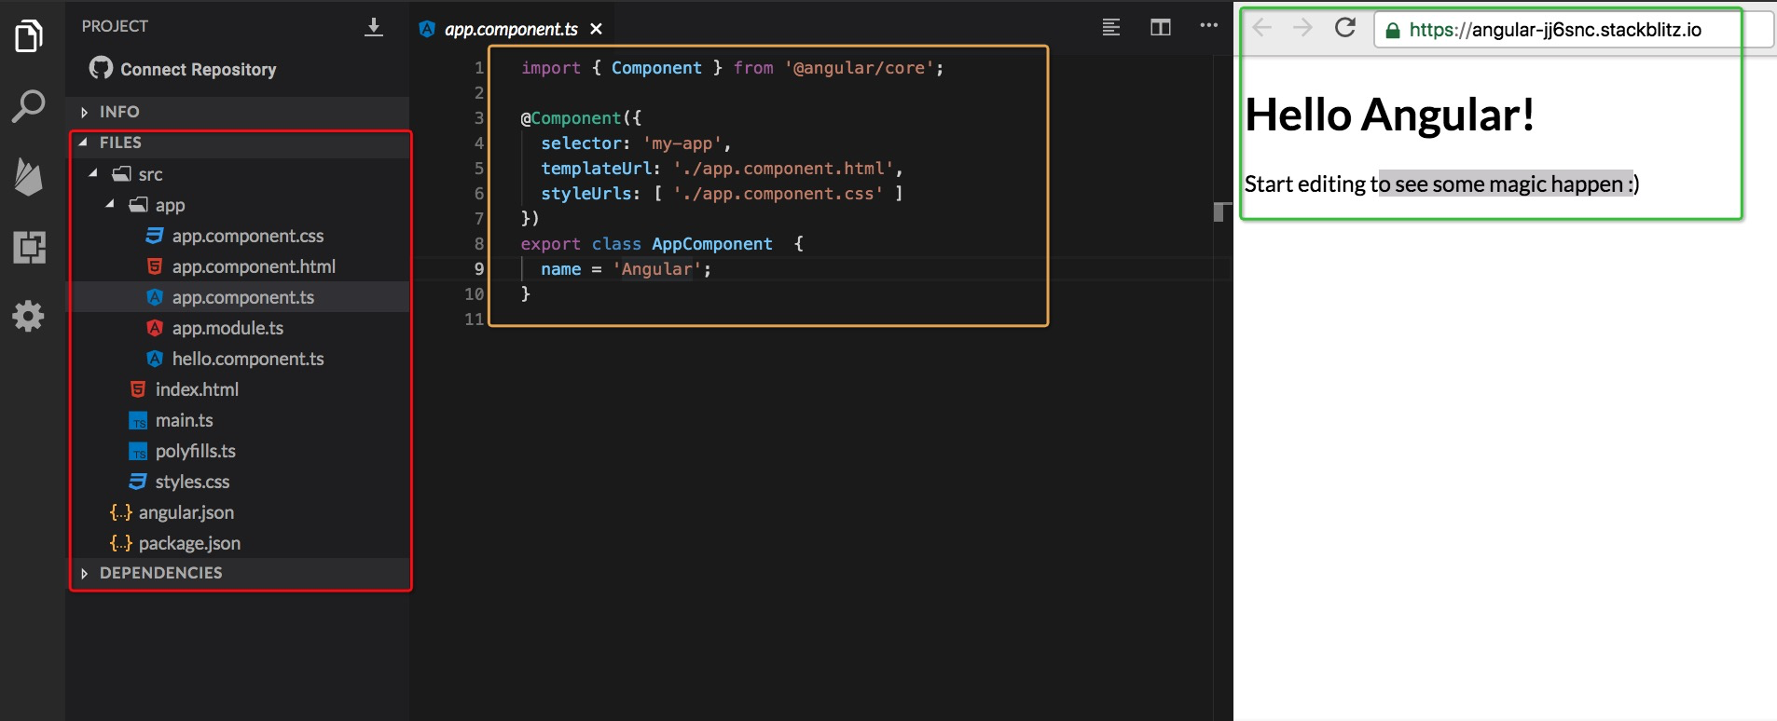The height and width of the screenshot is (721, 1777).
Task: Close the app.component.ts tab
Action: tap(597, 29)
